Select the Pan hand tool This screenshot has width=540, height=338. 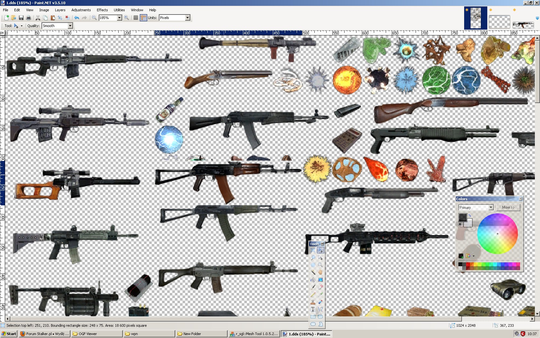(320, 272)
